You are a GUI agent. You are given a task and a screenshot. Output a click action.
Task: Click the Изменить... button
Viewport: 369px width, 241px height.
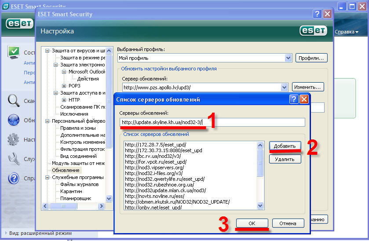pyautogui.click(x=308, y=87)
